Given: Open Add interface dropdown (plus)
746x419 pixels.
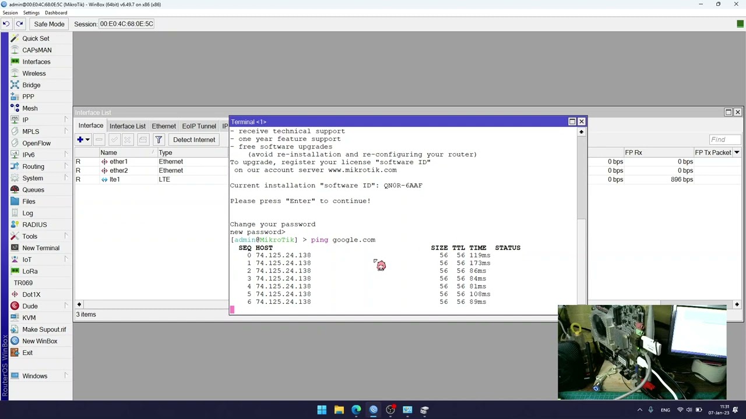Looking at the screenshot, I should (x=83, y=140).
